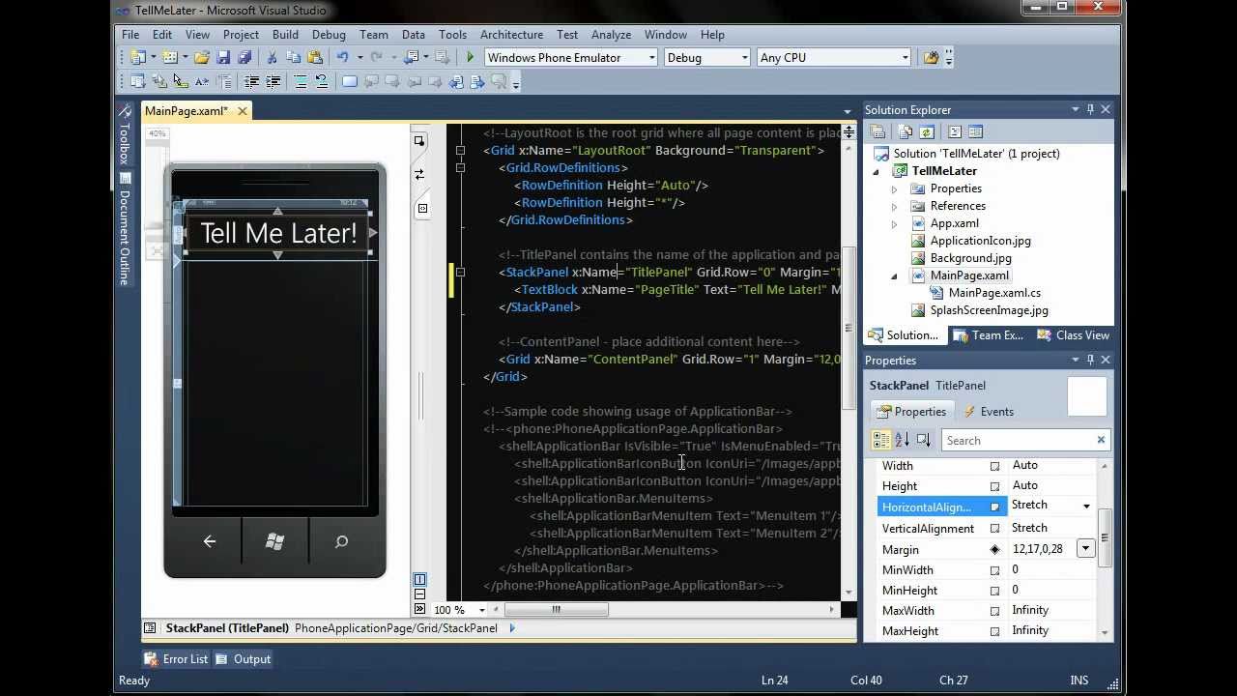Click View Code icon in Solution Explorer
This screenshot has height=696, width=1237.
point(954,132)
